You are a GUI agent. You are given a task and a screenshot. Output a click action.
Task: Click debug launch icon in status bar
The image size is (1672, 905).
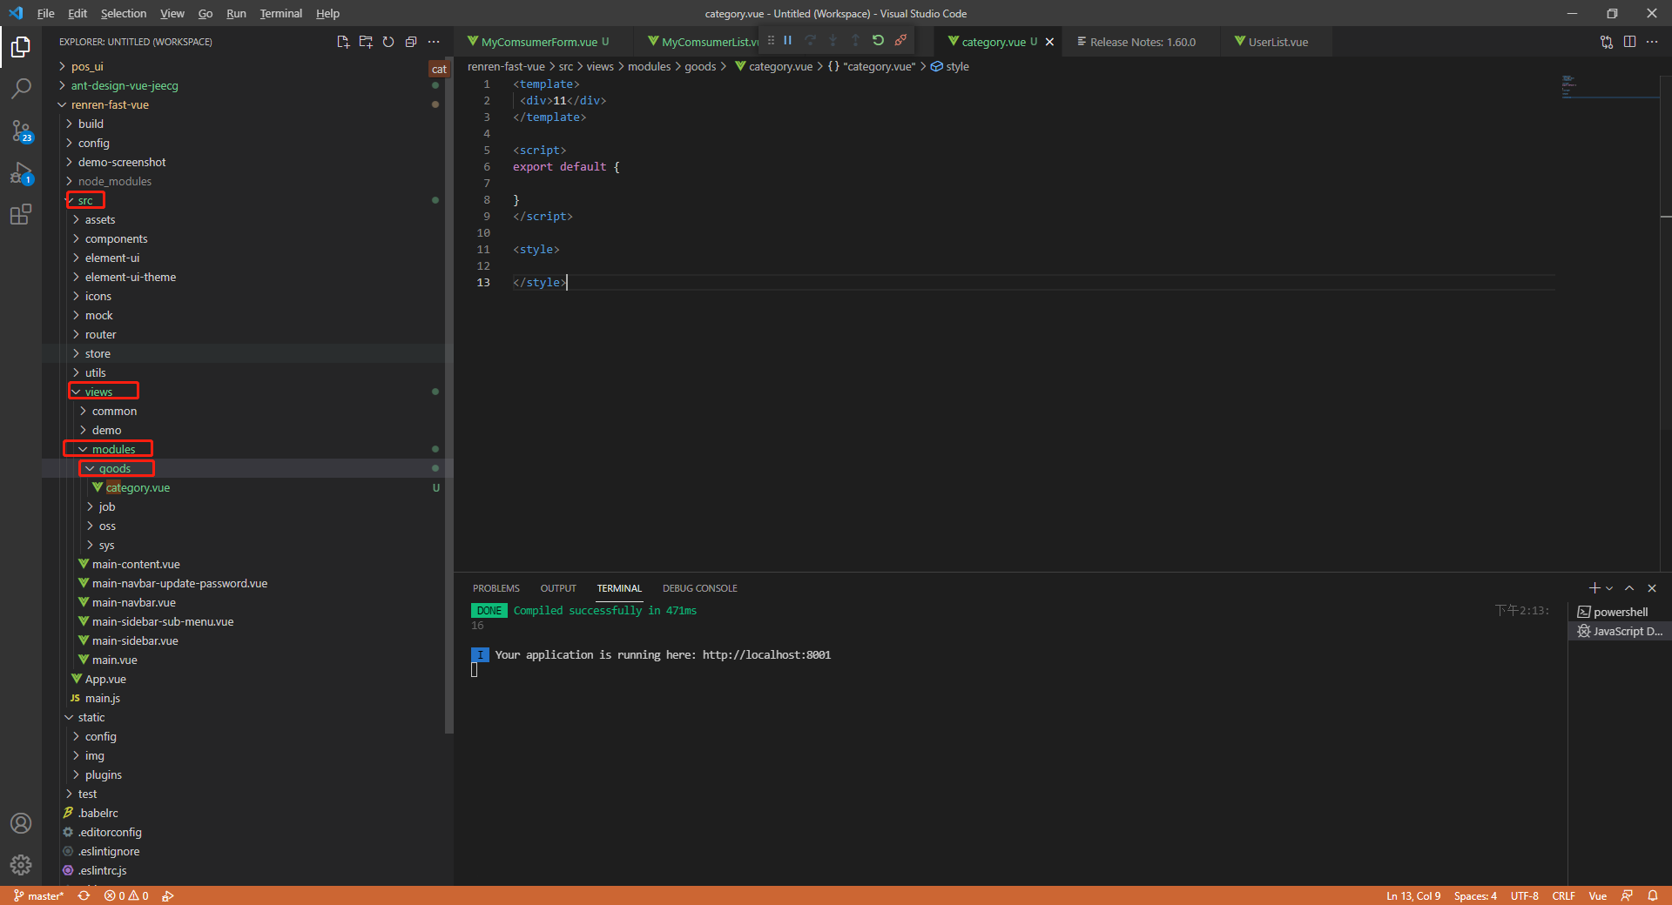tap(168, 895)
